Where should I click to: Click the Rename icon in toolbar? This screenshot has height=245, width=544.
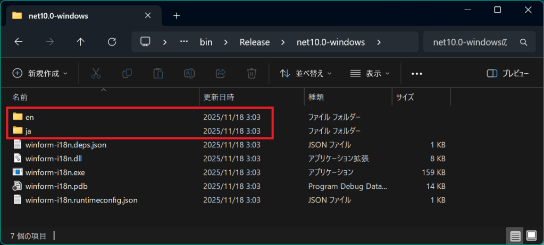(x=189, y=73)
